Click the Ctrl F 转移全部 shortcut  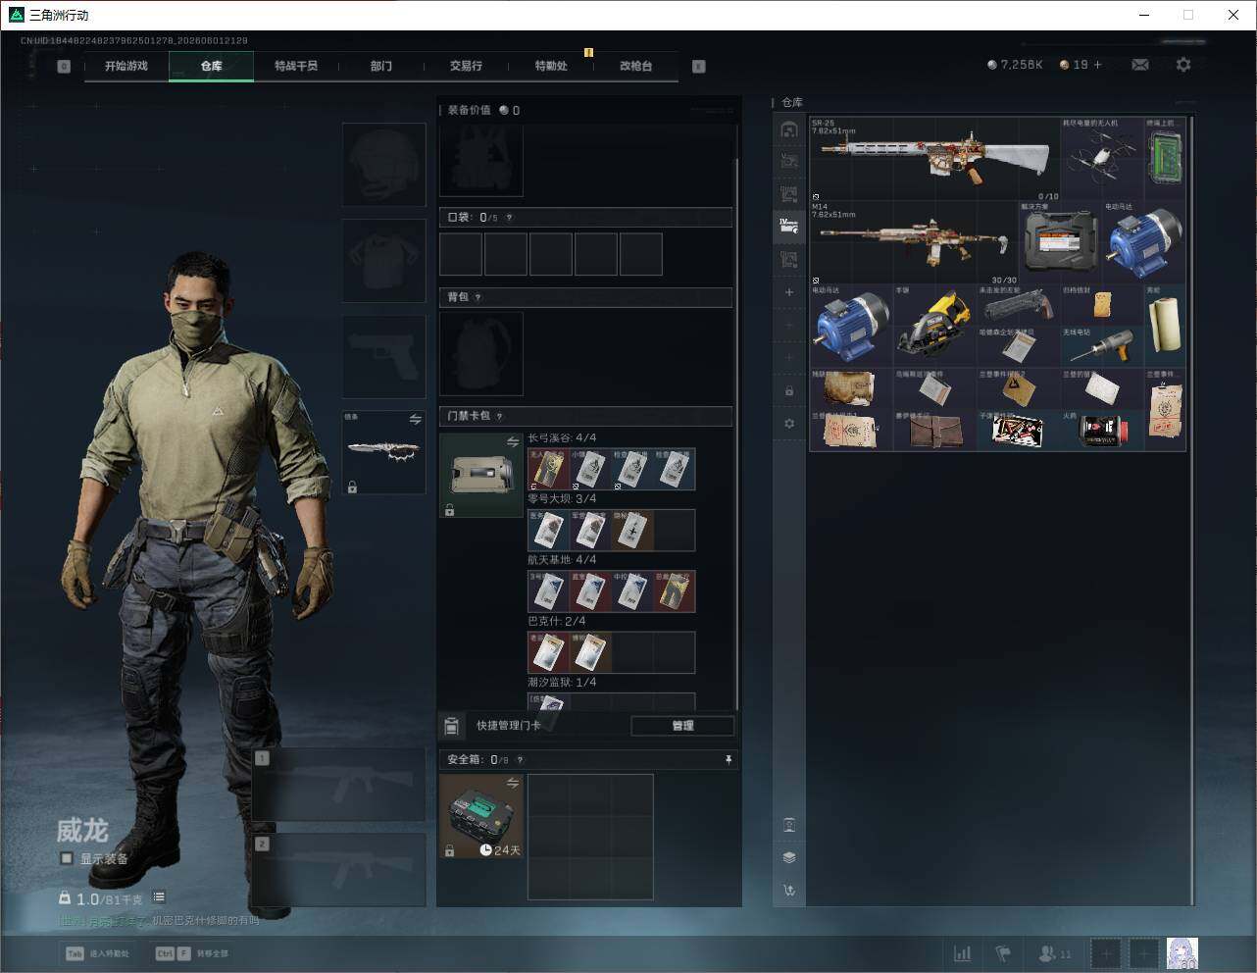tap(192, 953)
